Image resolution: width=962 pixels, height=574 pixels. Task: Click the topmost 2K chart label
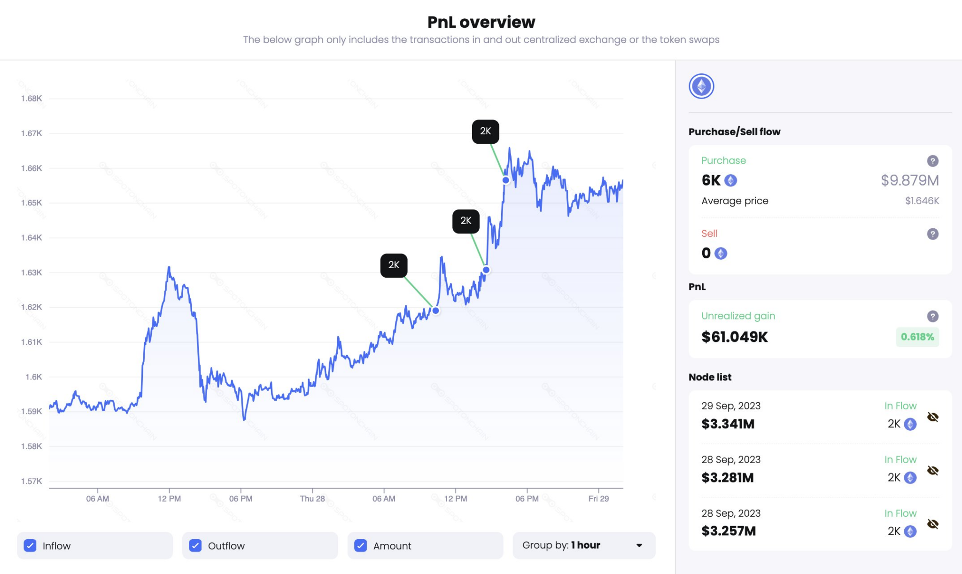(x=485, y=132)
